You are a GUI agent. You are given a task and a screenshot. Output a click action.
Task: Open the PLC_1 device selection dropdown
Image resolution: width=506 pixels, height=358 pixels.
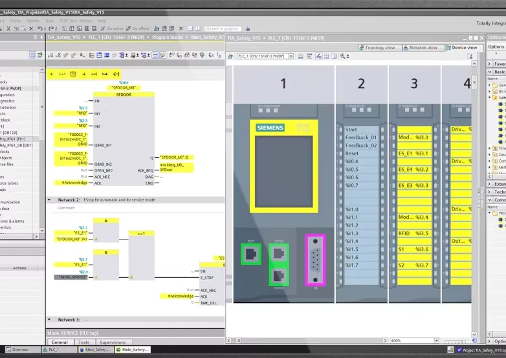click(x=291, y=56)
